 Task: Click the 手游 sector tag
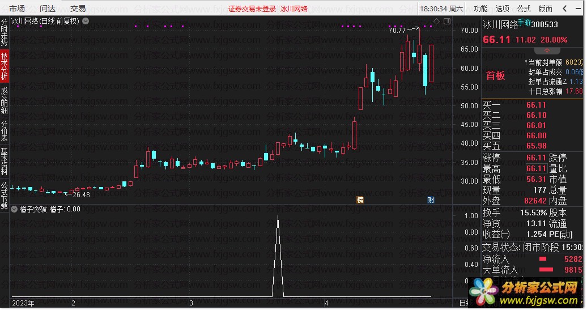click(x=525, y=23)
